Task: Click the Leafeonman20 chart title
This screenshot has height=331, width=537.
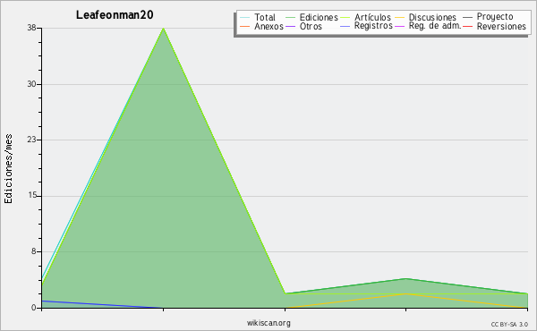Action: click(115, 15)
